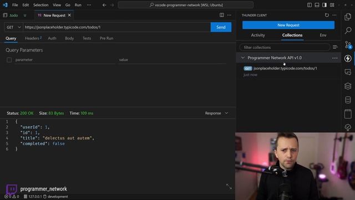Expand the response panel diagonal arrows icon

pos(229,187)
